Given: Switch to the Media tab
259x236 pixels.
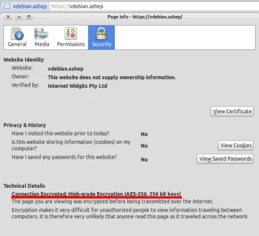Looking at the screenshot, I should point(42,37).
